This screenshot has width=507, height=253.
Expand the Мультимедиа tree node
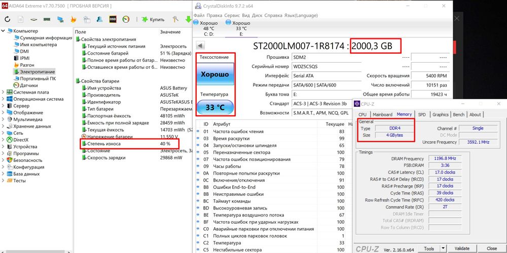pos(3,119)
